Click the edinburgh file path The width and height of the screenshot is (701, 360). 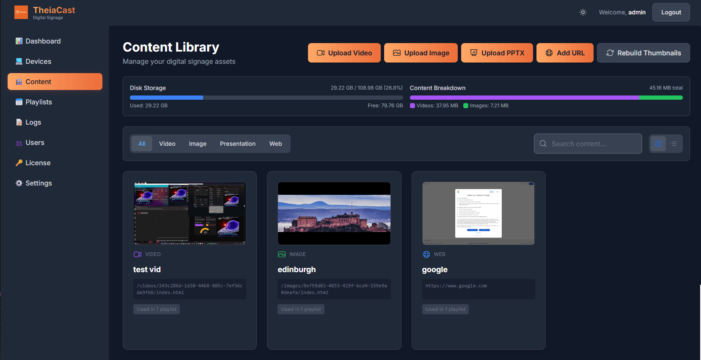click(x=334, y=289)
